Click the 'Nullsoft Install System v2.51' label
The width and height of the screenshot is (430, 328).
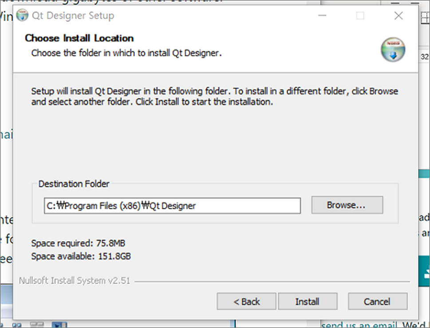point(74,281)
